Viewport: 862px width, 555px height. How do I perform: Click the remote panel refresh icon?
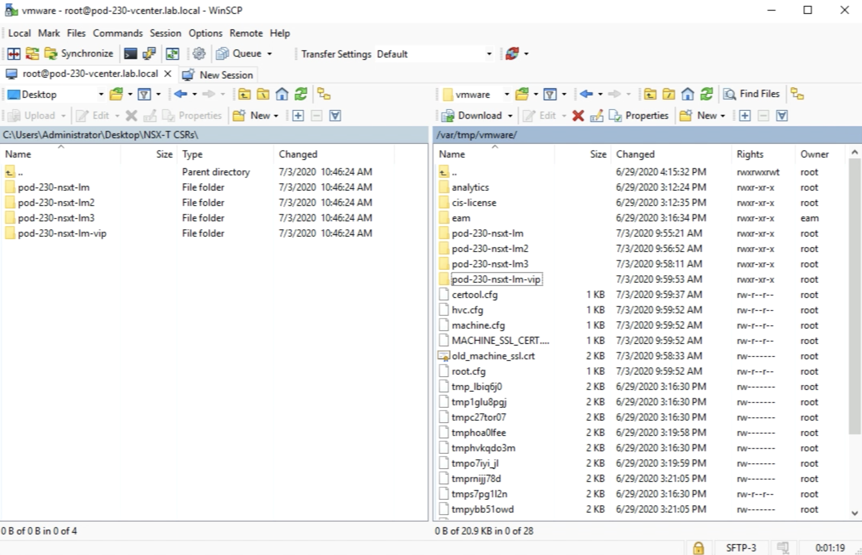click(x=706, y=94)
